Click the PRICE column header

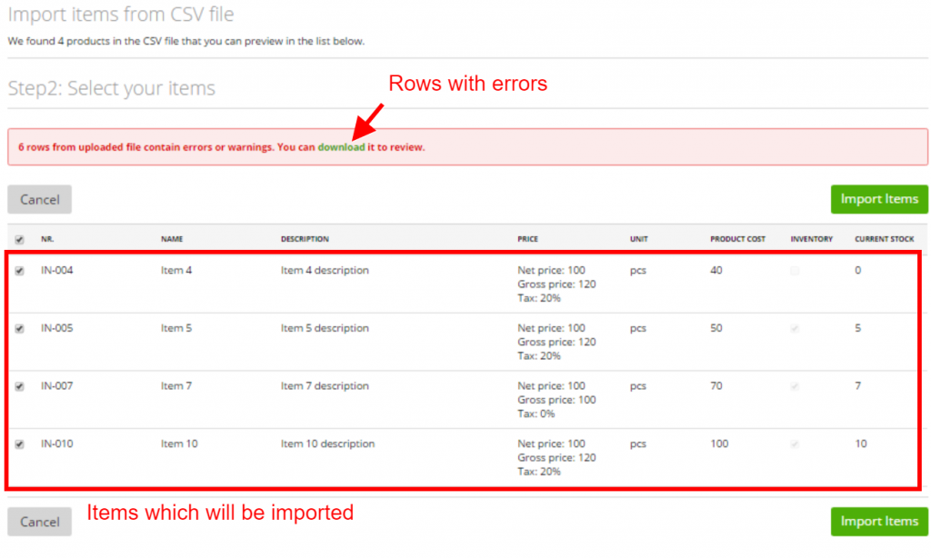pyautogui.click(x=528, y=238)
